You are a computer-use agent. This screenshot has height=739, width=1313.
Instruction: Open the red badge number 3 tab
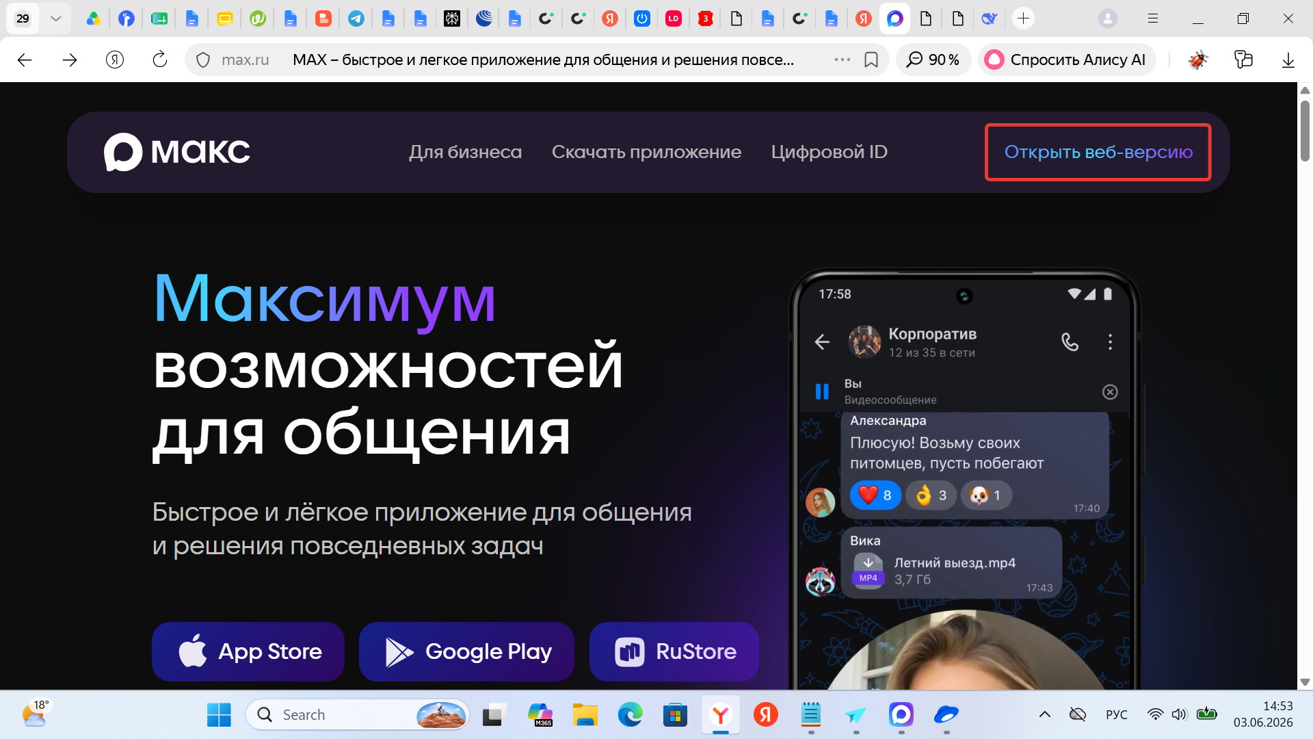pyautogui.click(x=705, y=18)
